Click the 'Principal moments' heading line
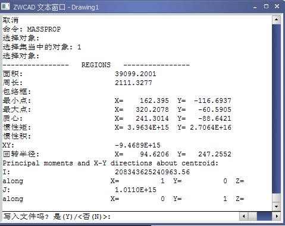Screen dimensions: 285x226 [111, 163]
